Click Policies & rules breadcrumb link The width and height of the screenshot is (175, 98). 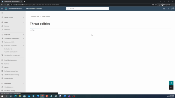[x=35, y=16]
